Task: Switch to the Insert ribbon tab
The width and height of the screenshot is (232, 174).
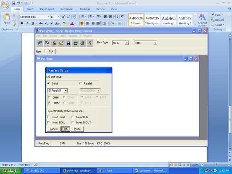Action: click(x=30, y=9)
